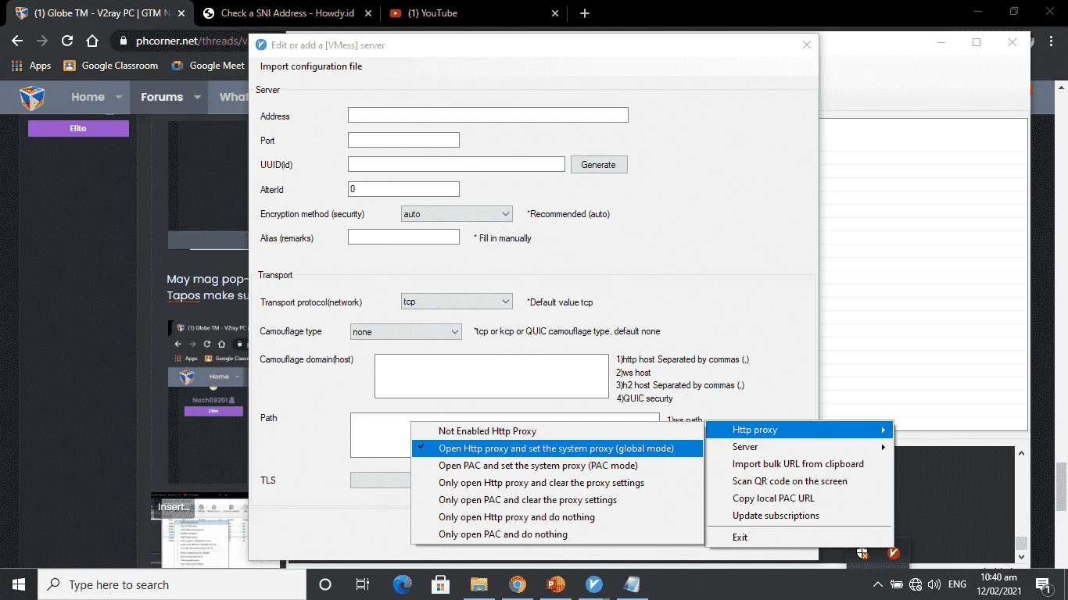
Task: Click the Address input field
Action: (x=488, y=115)
